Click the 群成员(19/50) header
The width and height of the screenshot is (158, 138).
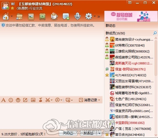[x=115, y=33]
